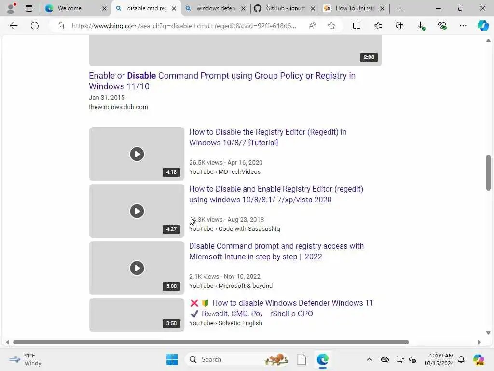The height and width of the screenshot is (371, 494).
Task: Go back to the previous page
Action: coord(13,26)
